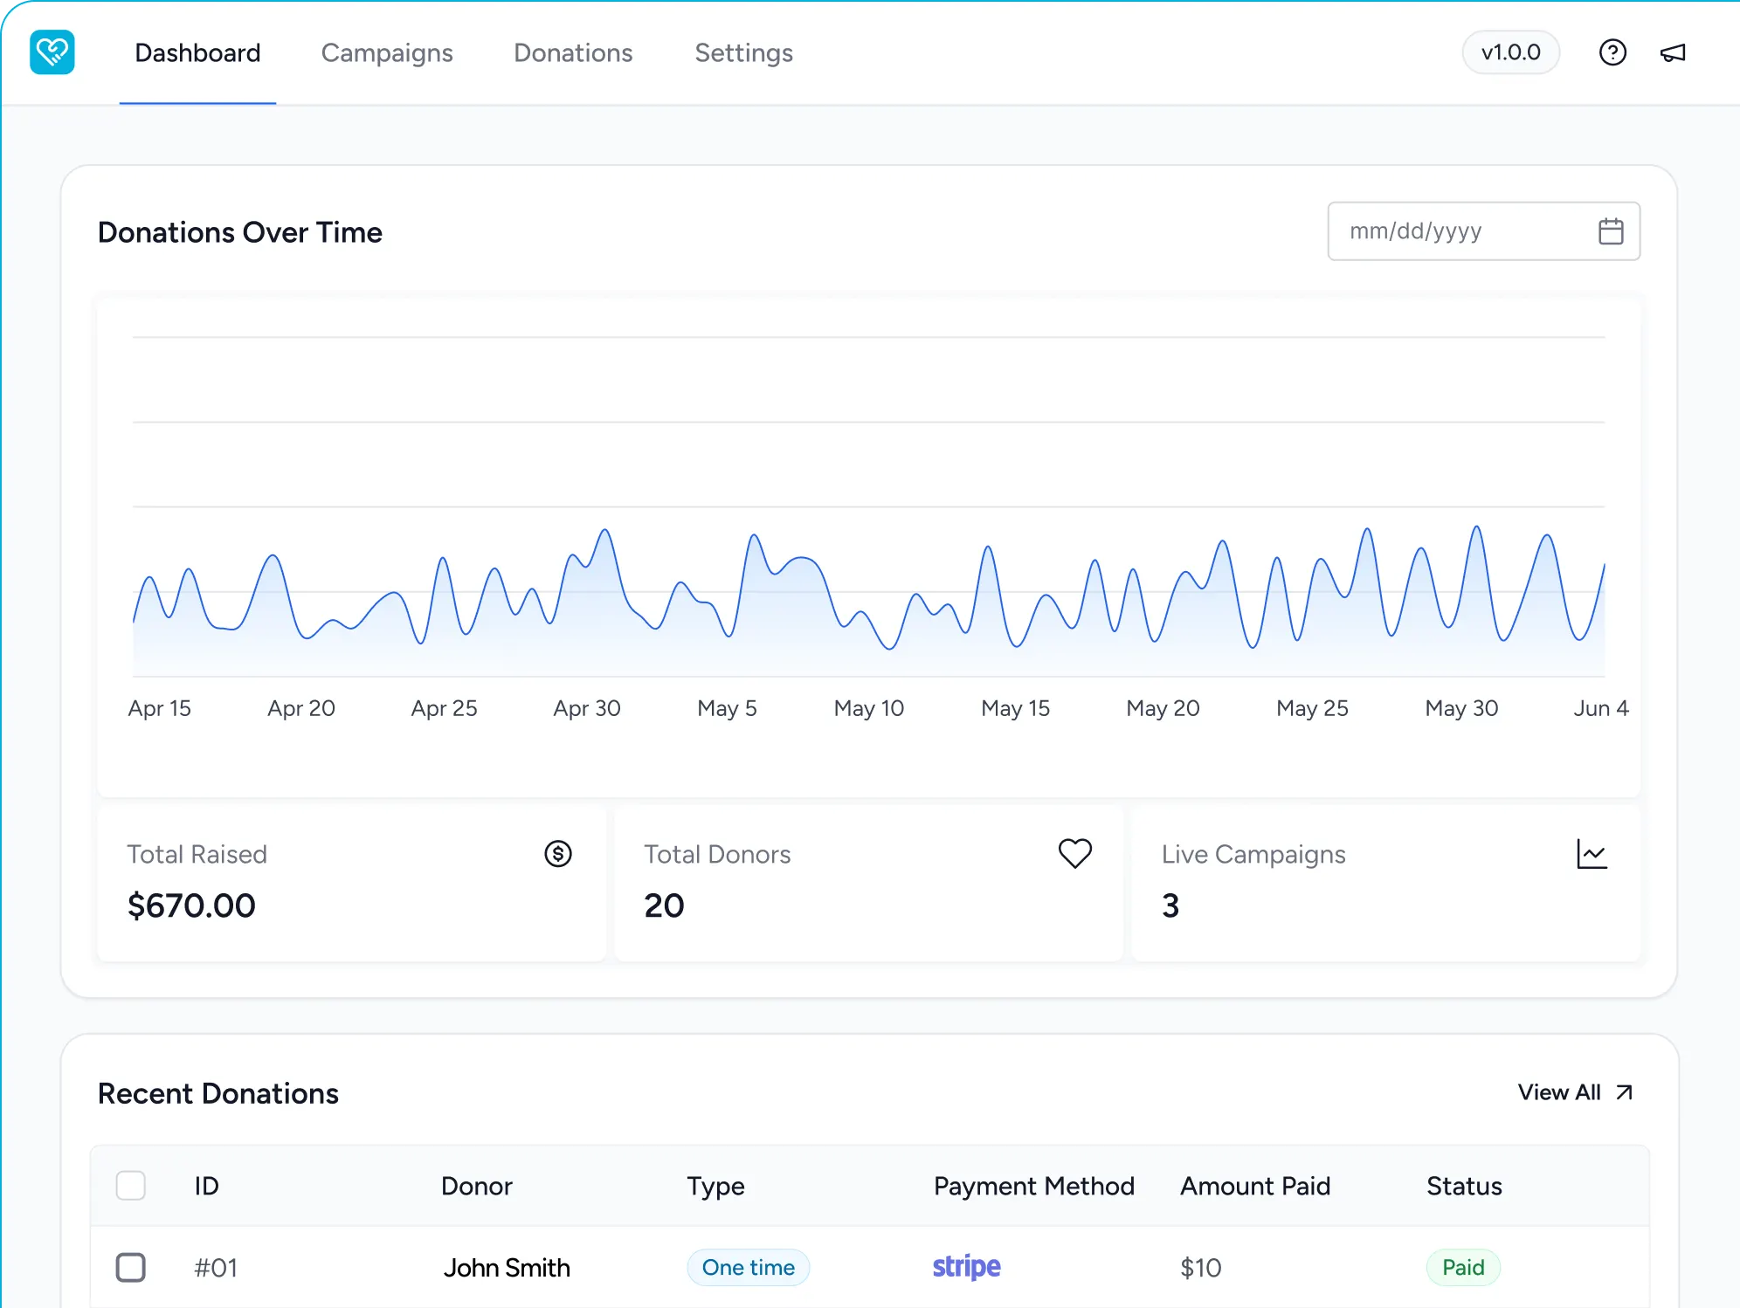Focus the mm/dd/yyyy date input field
Image resolution: width=1740 pixels, height=1308 pixels.
pos(1483,231)
